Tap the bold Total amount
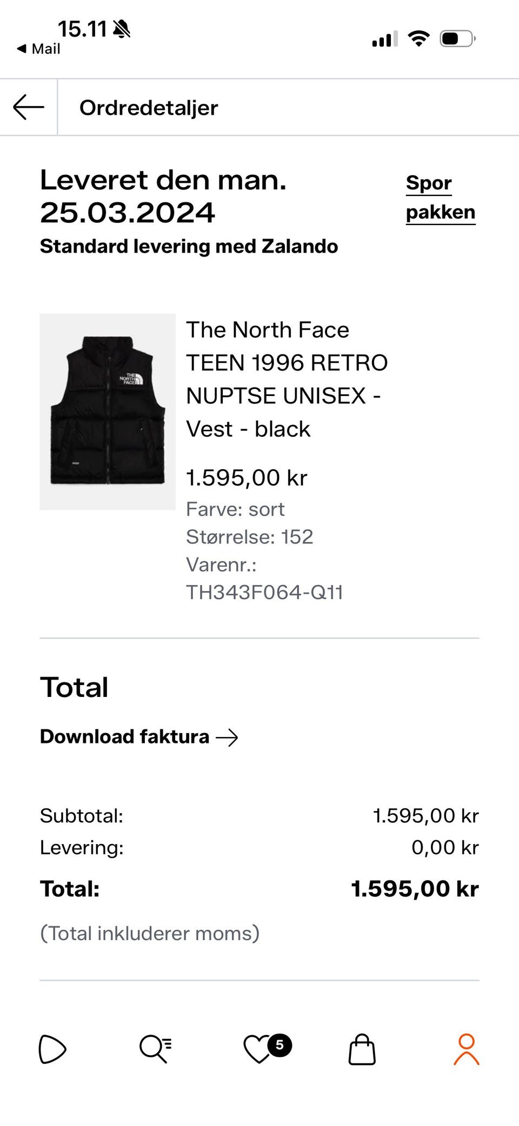 [x=415, y=888]
